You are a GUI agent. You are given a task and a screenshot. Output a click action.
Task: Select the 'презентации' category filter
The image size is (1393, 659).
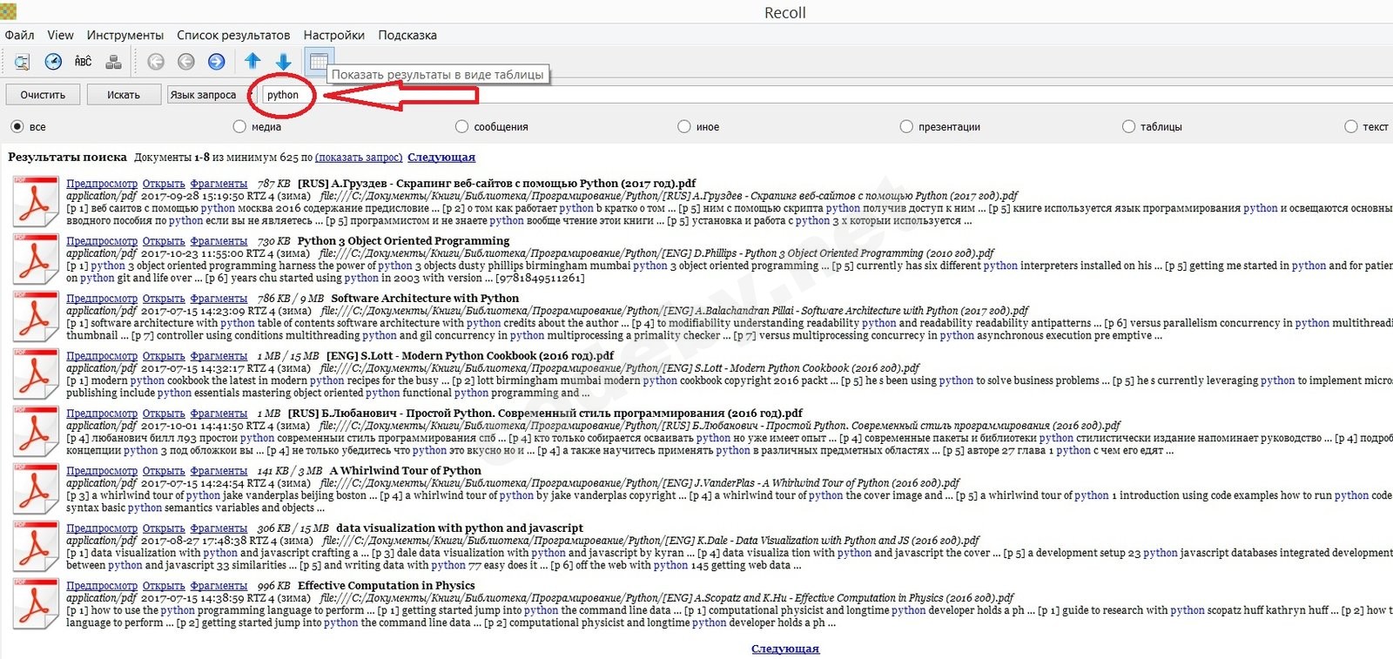pos(940,127)
